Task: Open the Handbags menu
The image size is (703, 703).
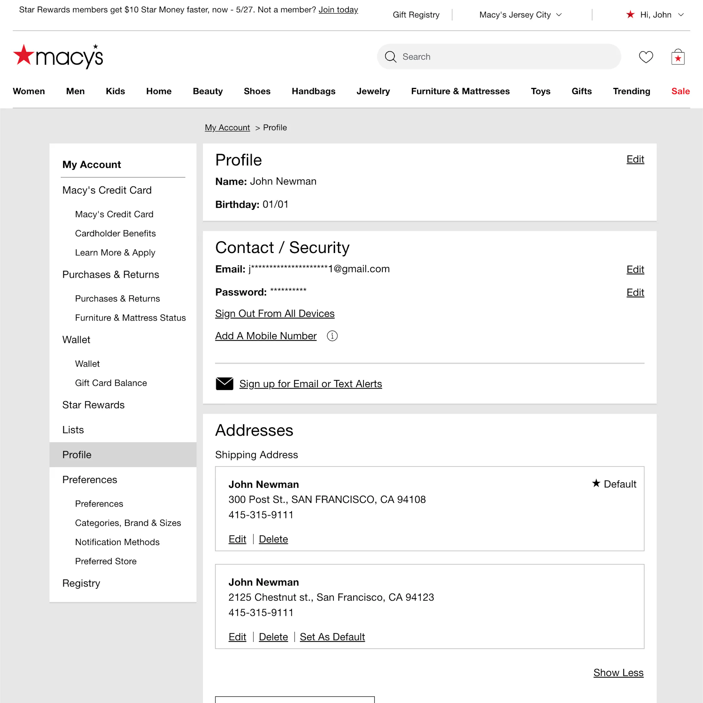Action: [x=313, y=91]
